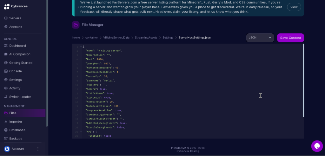Click the "ListOnEOS": true line

98,98
